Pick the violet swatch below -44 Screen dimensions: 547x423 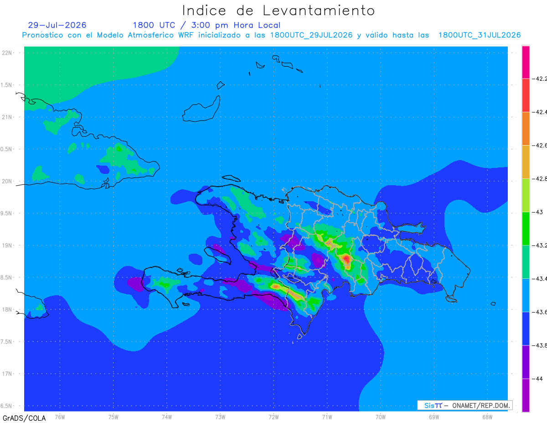(526, 395)
